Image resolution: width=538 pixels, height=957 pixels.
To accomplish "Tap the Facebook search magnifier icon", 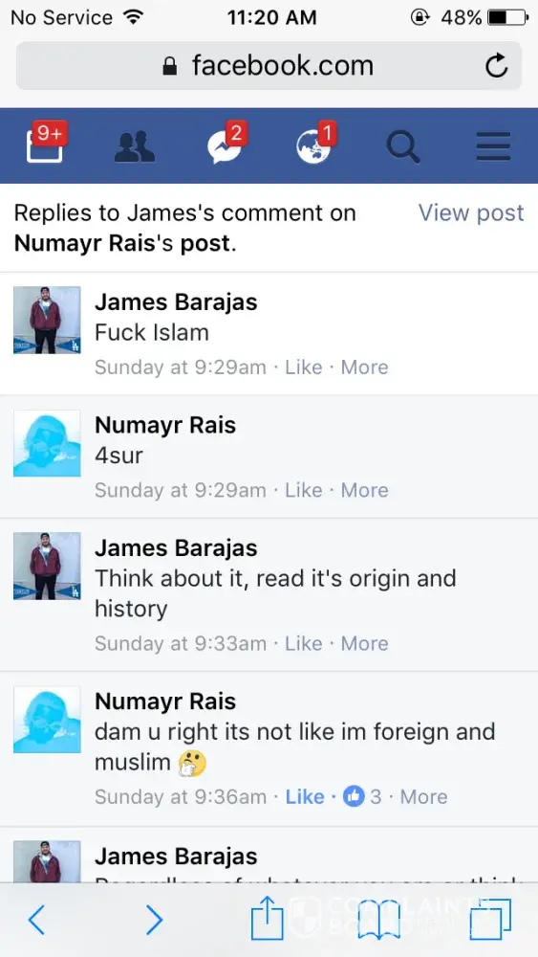I will click(x=403, y=147).
